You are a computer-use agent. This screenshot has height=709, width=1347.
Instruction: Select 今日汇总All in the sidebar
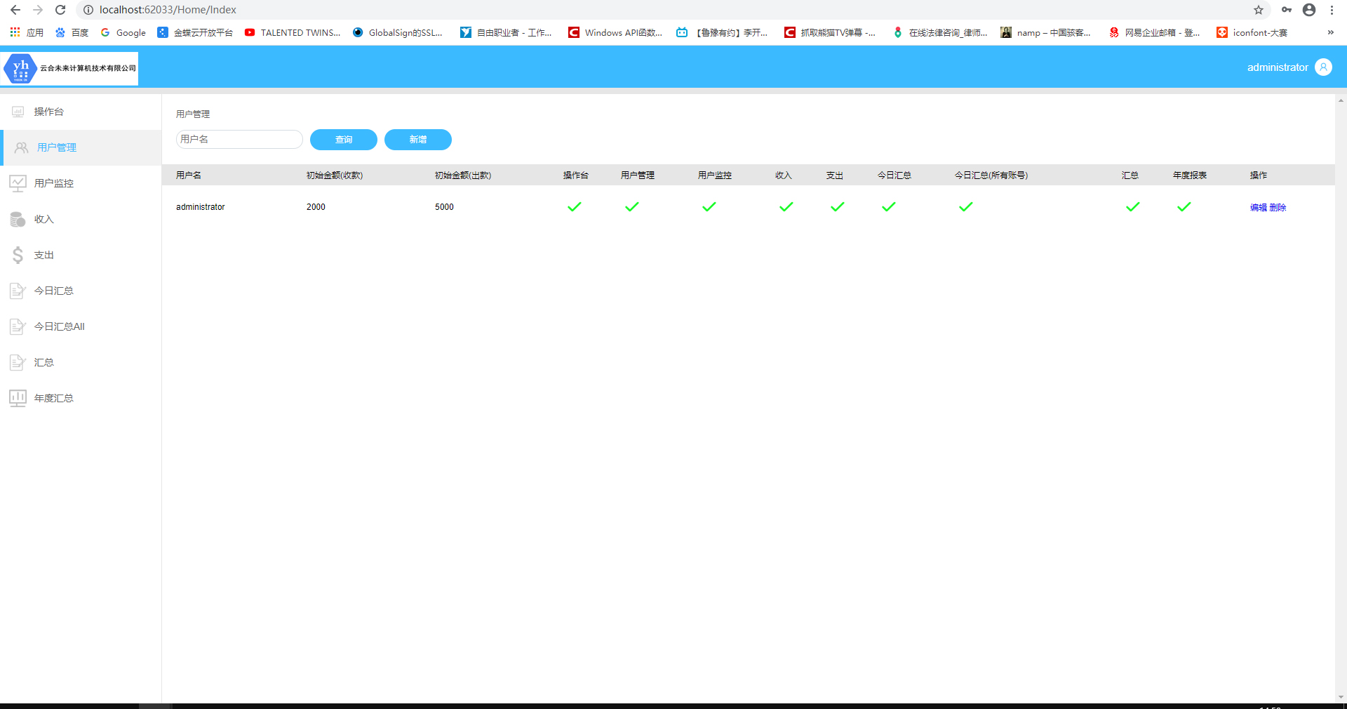click(x=60, y=326)
